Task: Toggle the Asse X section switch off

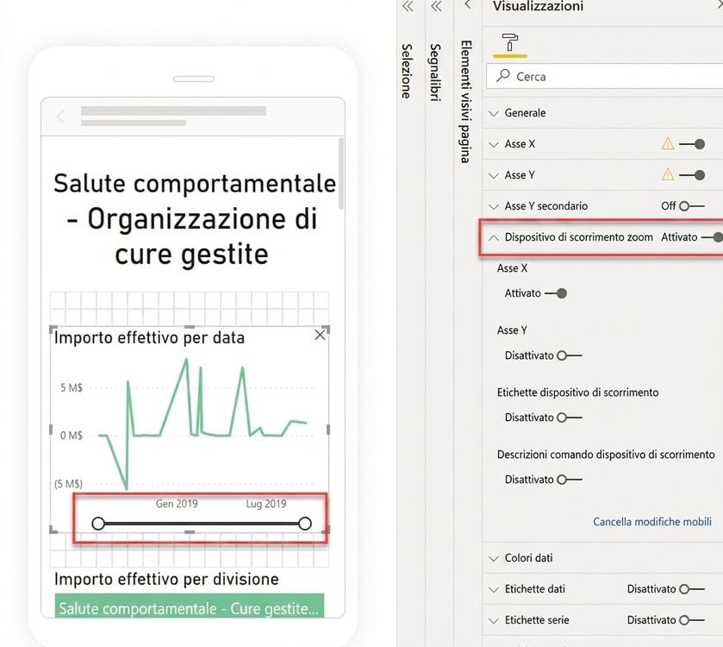Action: click(x=692, y=144)
